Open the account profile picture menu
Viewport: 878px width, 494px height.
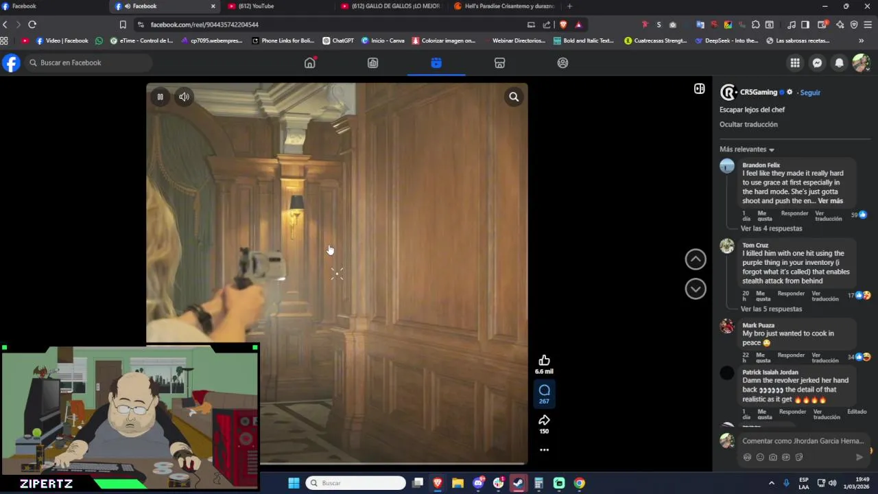click(x=861, y=62)
